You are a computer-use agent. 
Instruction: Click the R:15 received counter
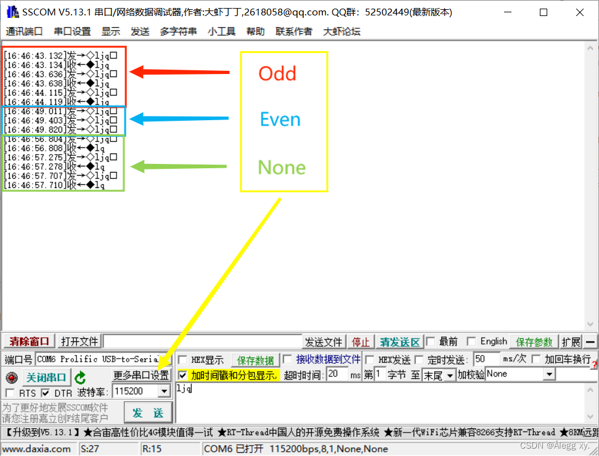point(152,449)
